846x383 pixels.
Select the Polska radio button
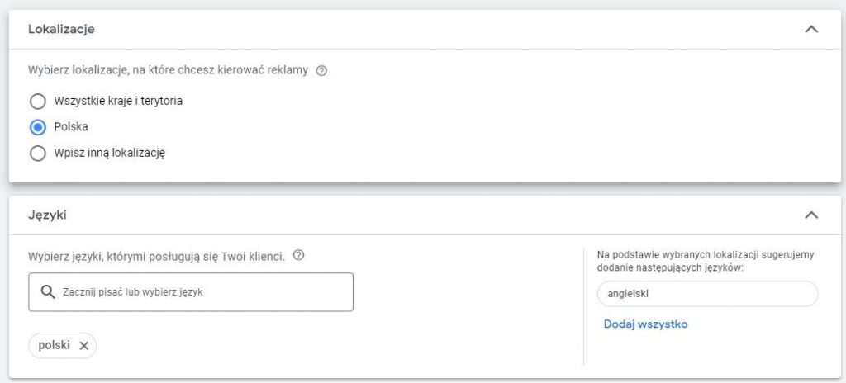pyautogui.click(x=37, y=127)
